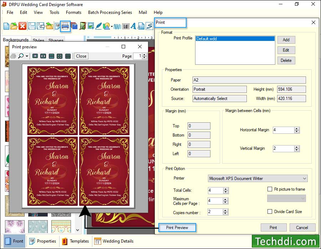
Task: Click the Save floppy disk toolbar icon
Action: (32, 26)
